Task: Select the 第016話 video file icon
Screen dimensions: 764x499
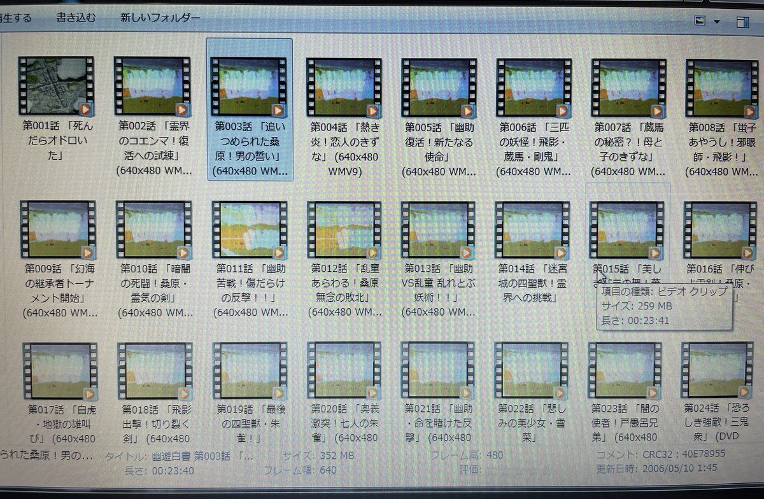Action: [x=721, y=230]
